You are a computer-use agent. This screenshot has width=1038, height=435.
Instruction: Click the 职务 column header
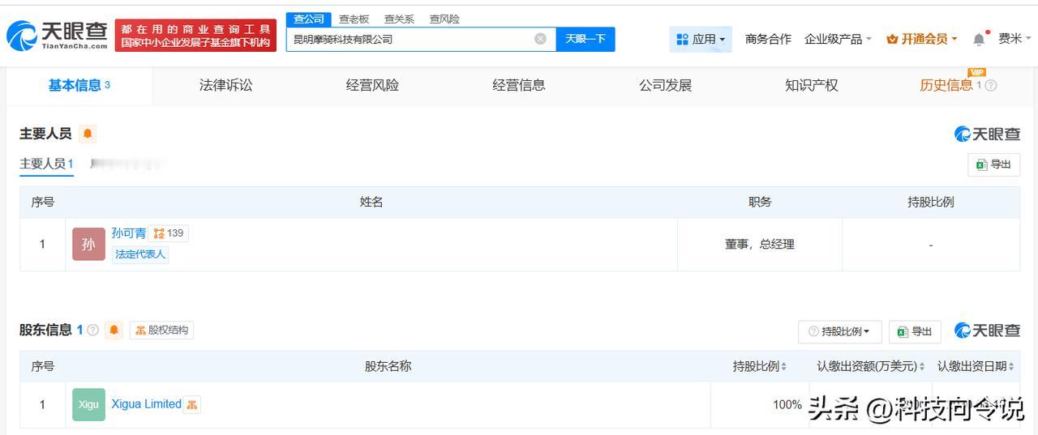(760, 202)
